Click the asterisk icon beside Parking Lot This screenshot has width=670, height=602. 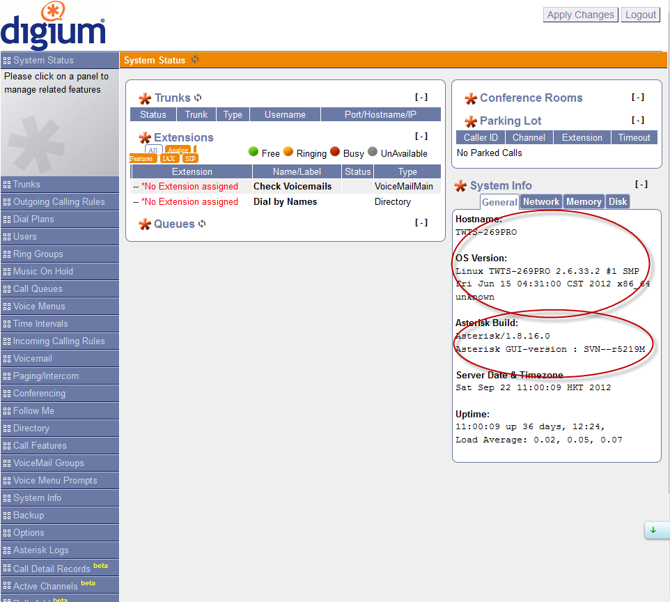coord(470,121)
